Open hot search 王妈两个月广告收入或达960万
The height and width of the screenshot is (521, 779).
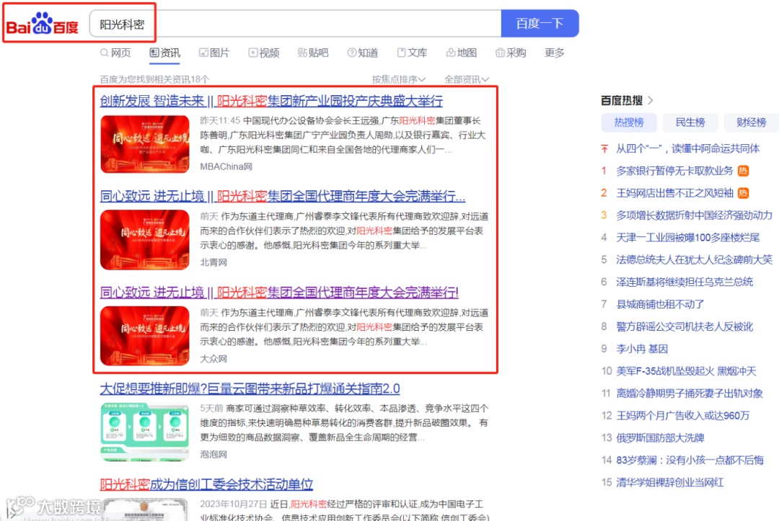(x=682, y=415)
